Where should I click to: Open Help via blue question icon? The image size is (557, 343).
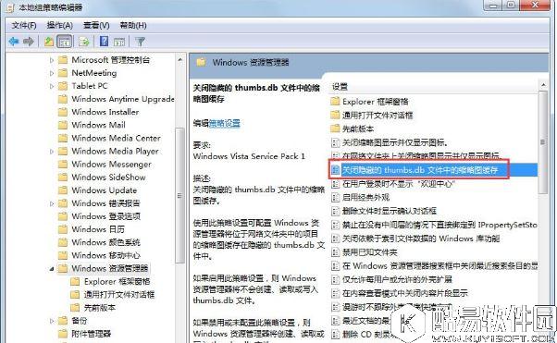(104, 42)
